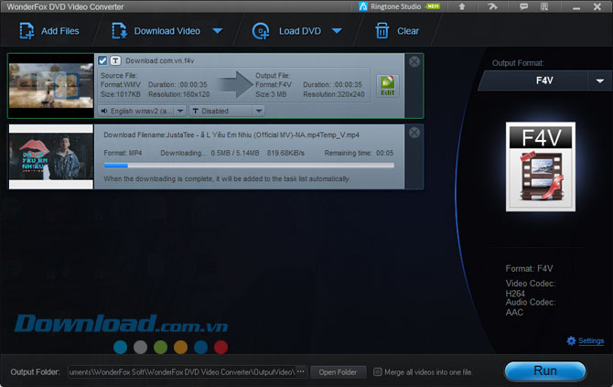The width and height of the screenshot is (613, 387).
Task: Enable Merge all videos into one file
Action: 377,371
